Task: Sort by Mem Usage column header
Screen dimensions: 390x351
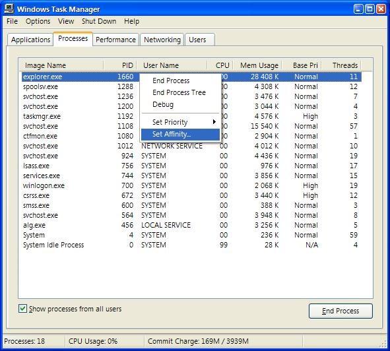Action: [x=257, y=65]
